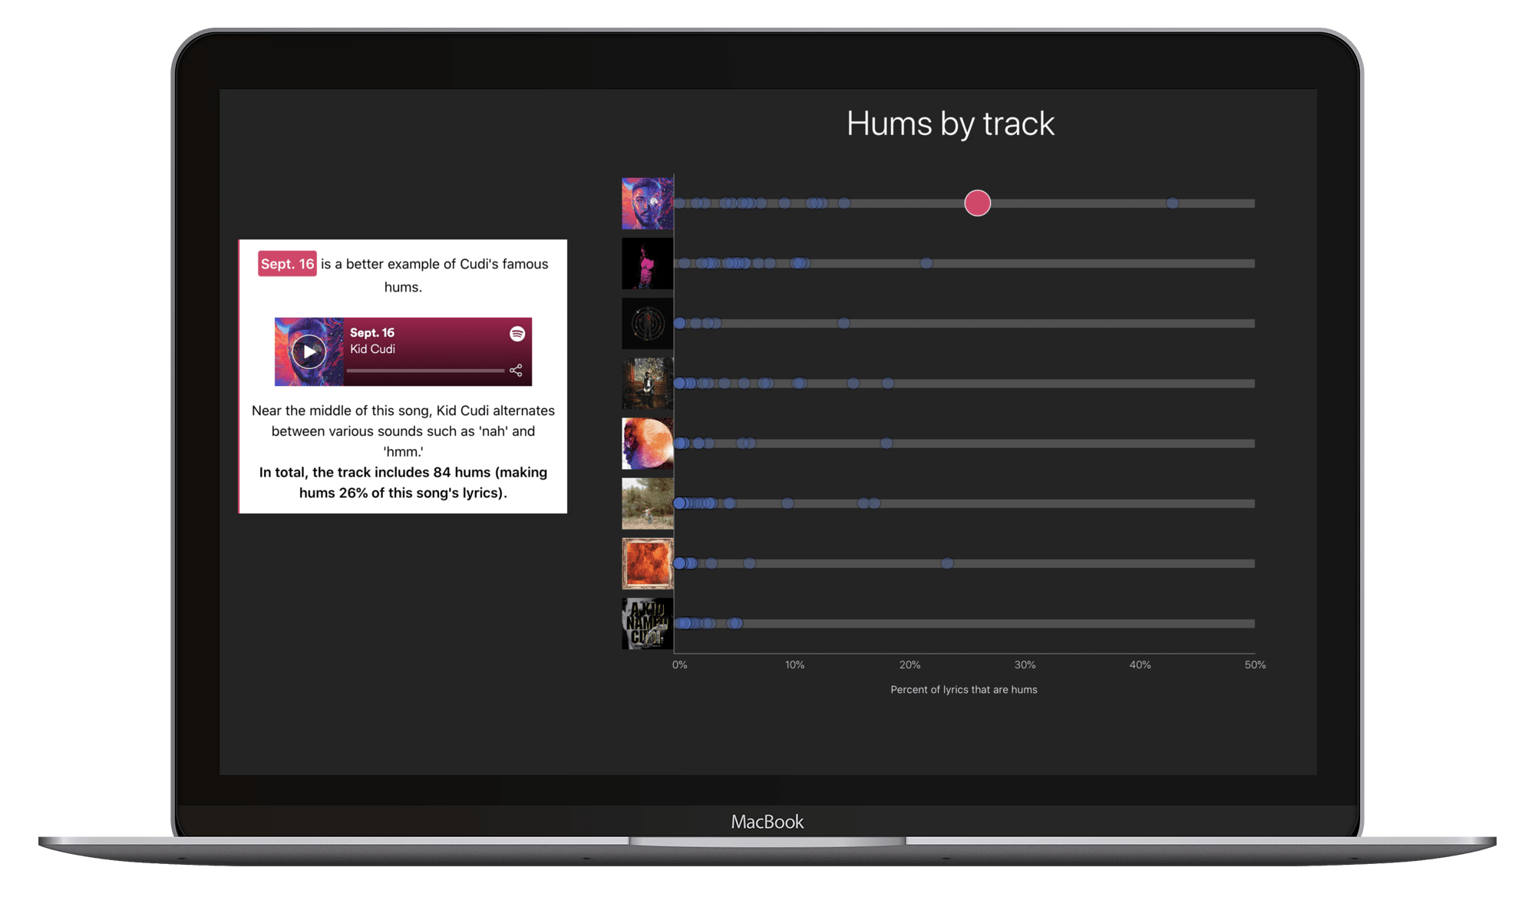Click the Spotify embed album art
Image resolution: width=1535 pixels, height=897 pixels.
(x=309, y=352)
